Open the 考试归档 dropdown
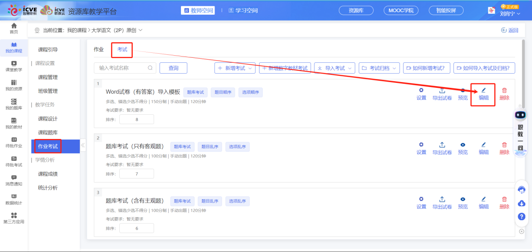Viewport: 532px width, 252px height. pos(379,68)
